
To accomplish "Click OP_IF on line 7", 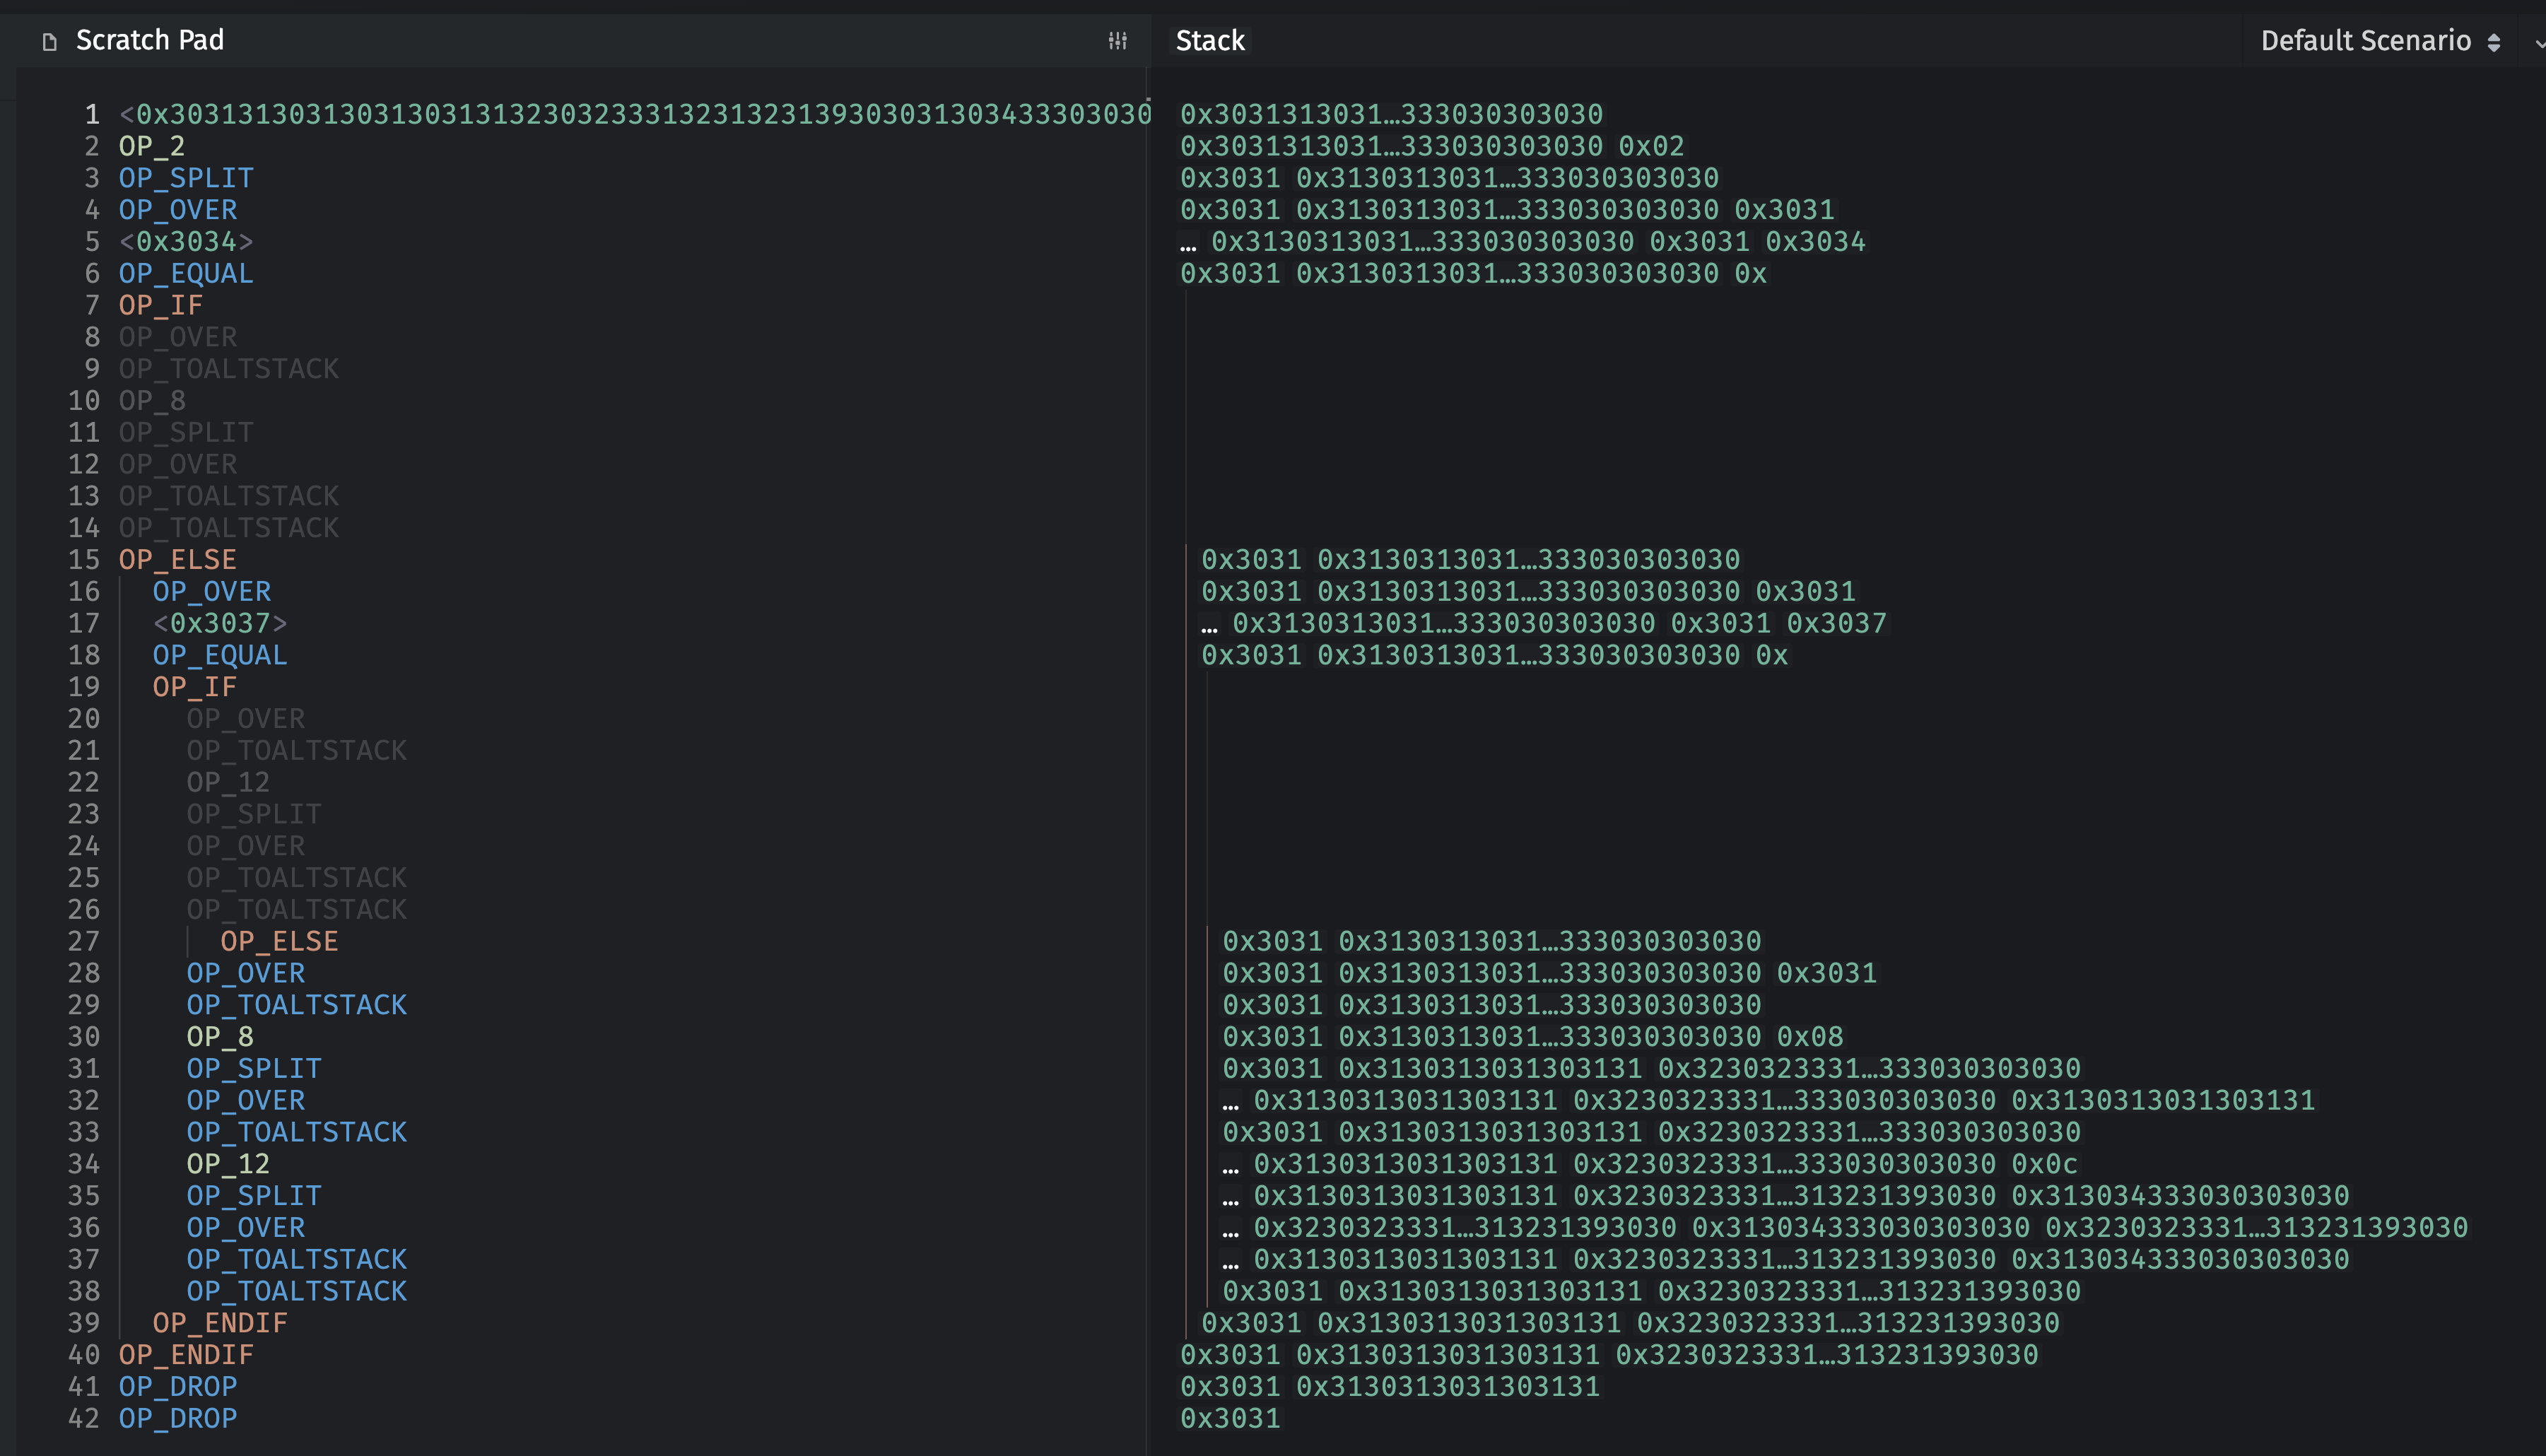I will click(160, 305).
